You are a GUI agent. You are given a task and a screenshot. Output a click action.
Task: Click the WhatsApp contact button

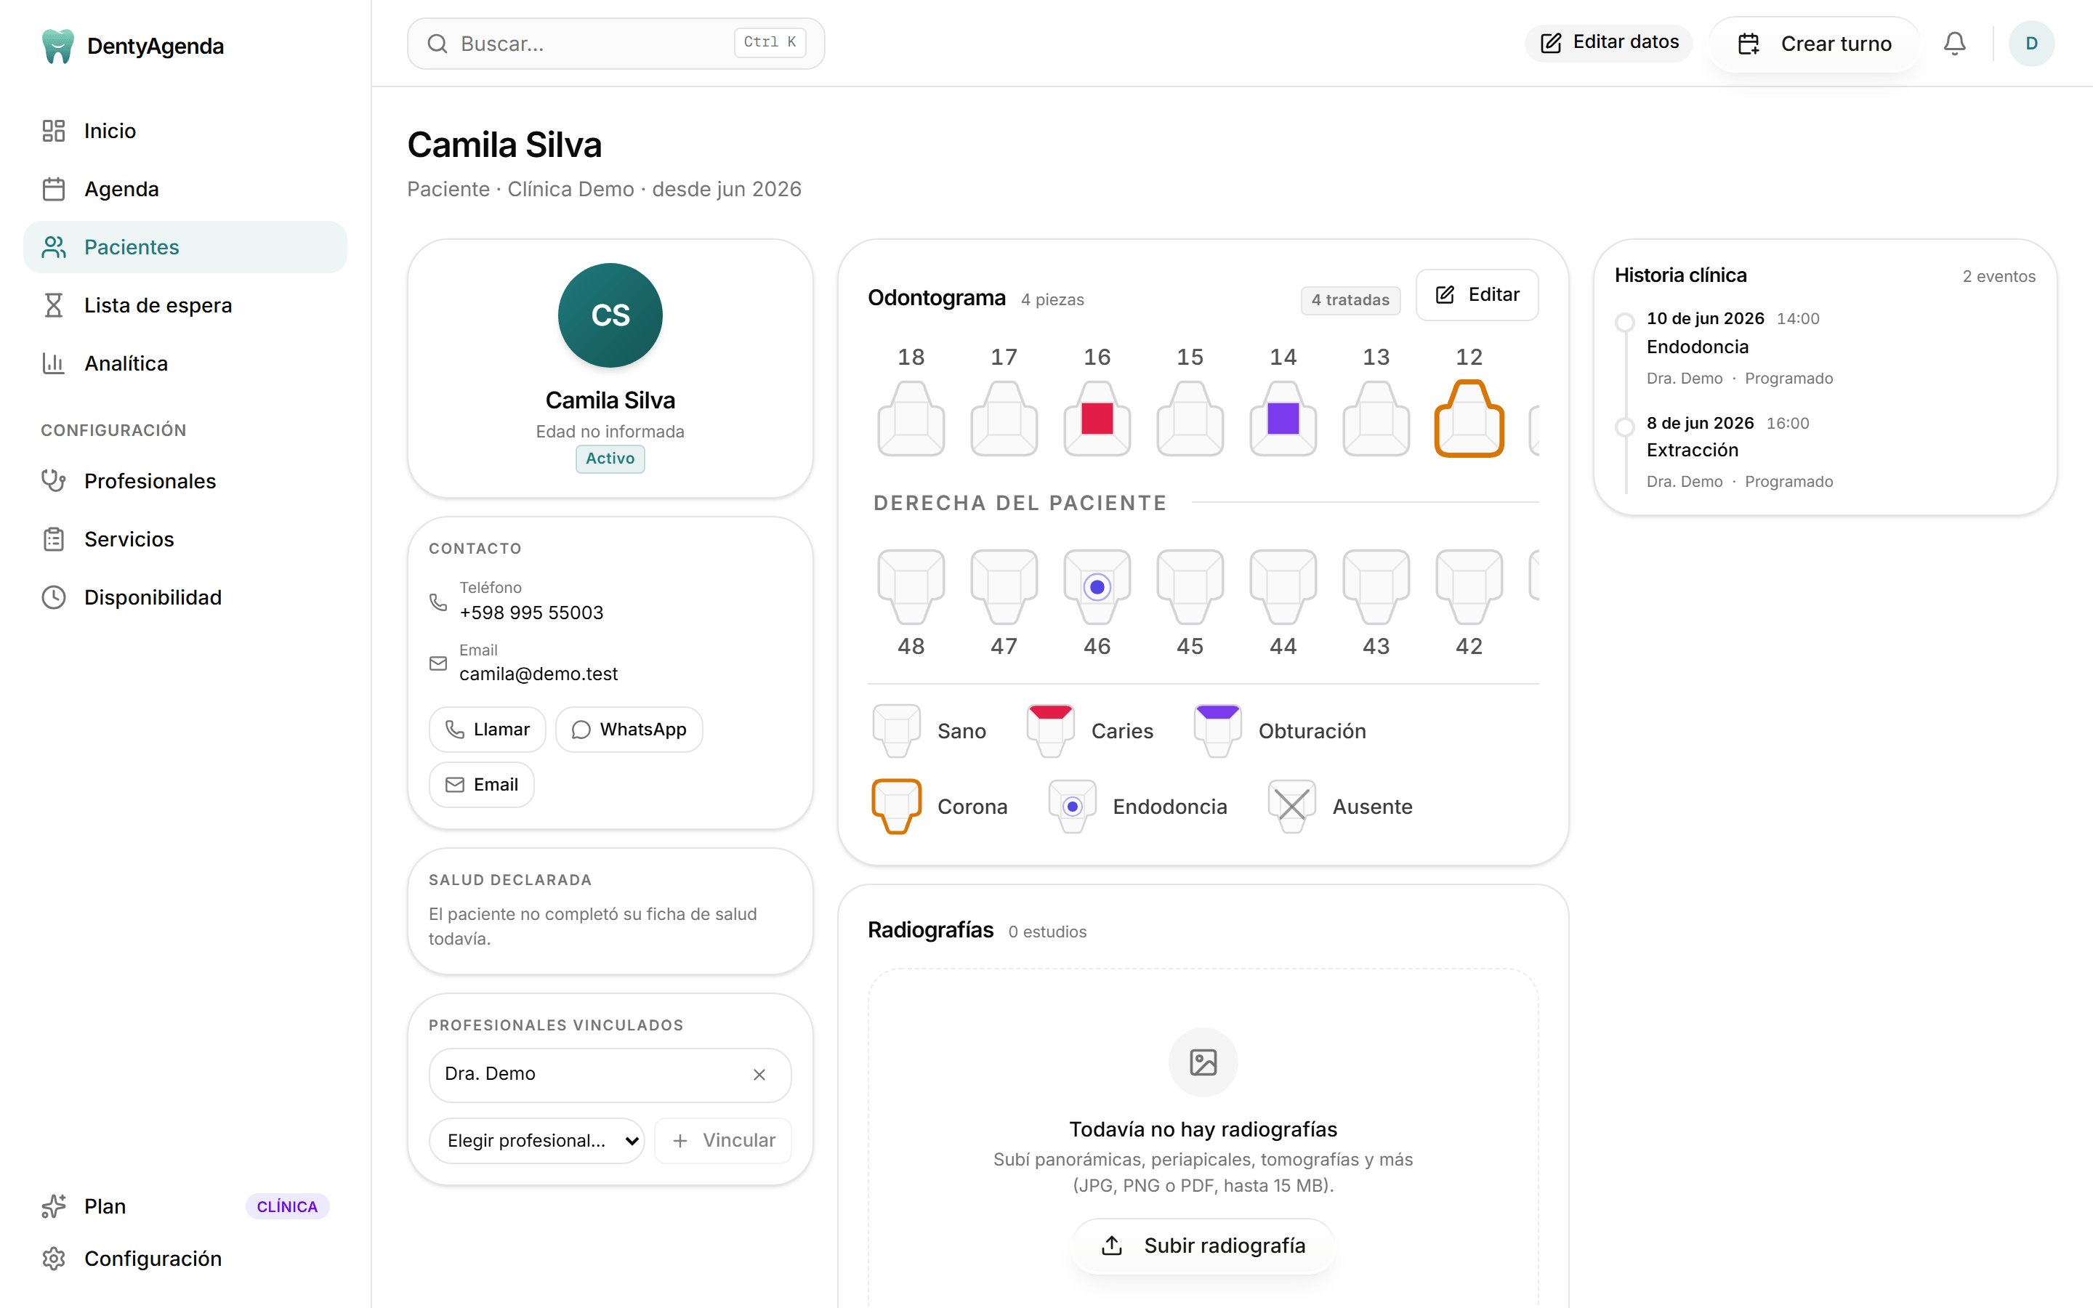629,730
